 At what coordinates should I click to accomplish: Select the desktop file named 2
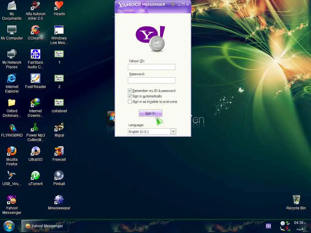click(x=59, y=81)
